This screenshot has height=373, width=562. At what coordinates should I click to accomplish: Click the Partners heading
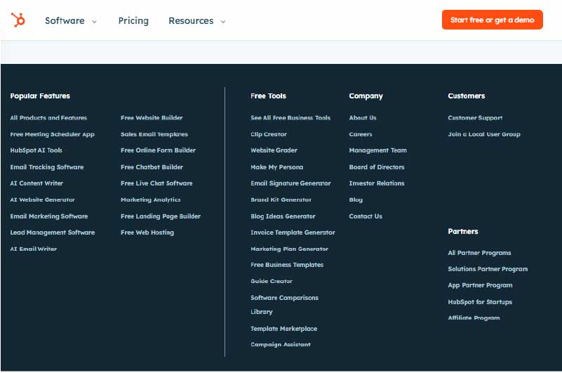(462, 231)
